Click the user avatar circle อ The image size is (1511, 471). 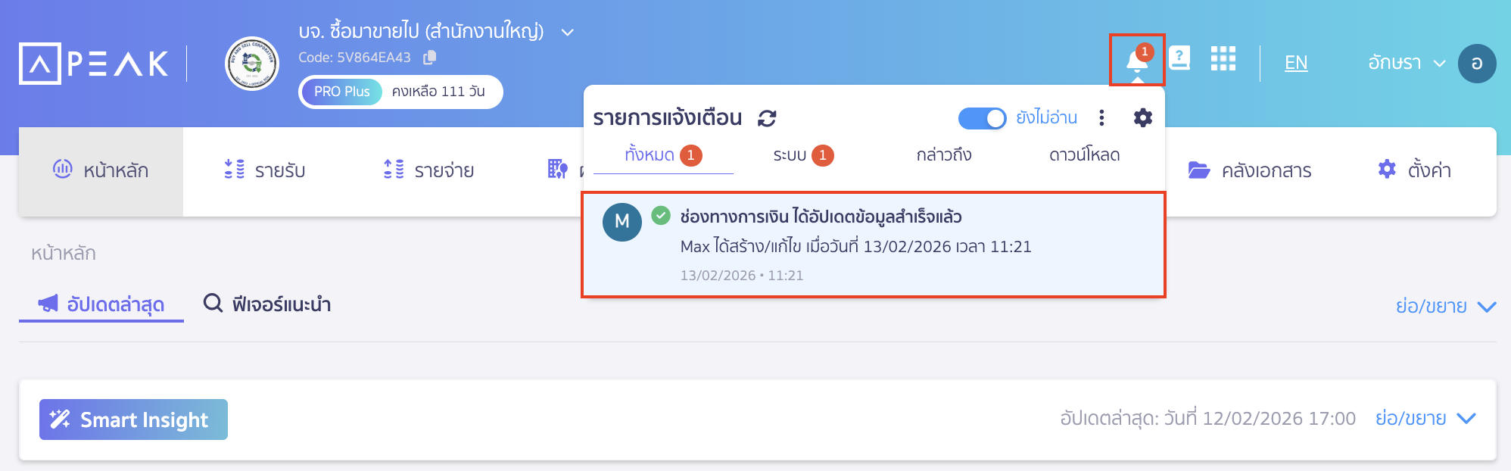click(1477, 64)
